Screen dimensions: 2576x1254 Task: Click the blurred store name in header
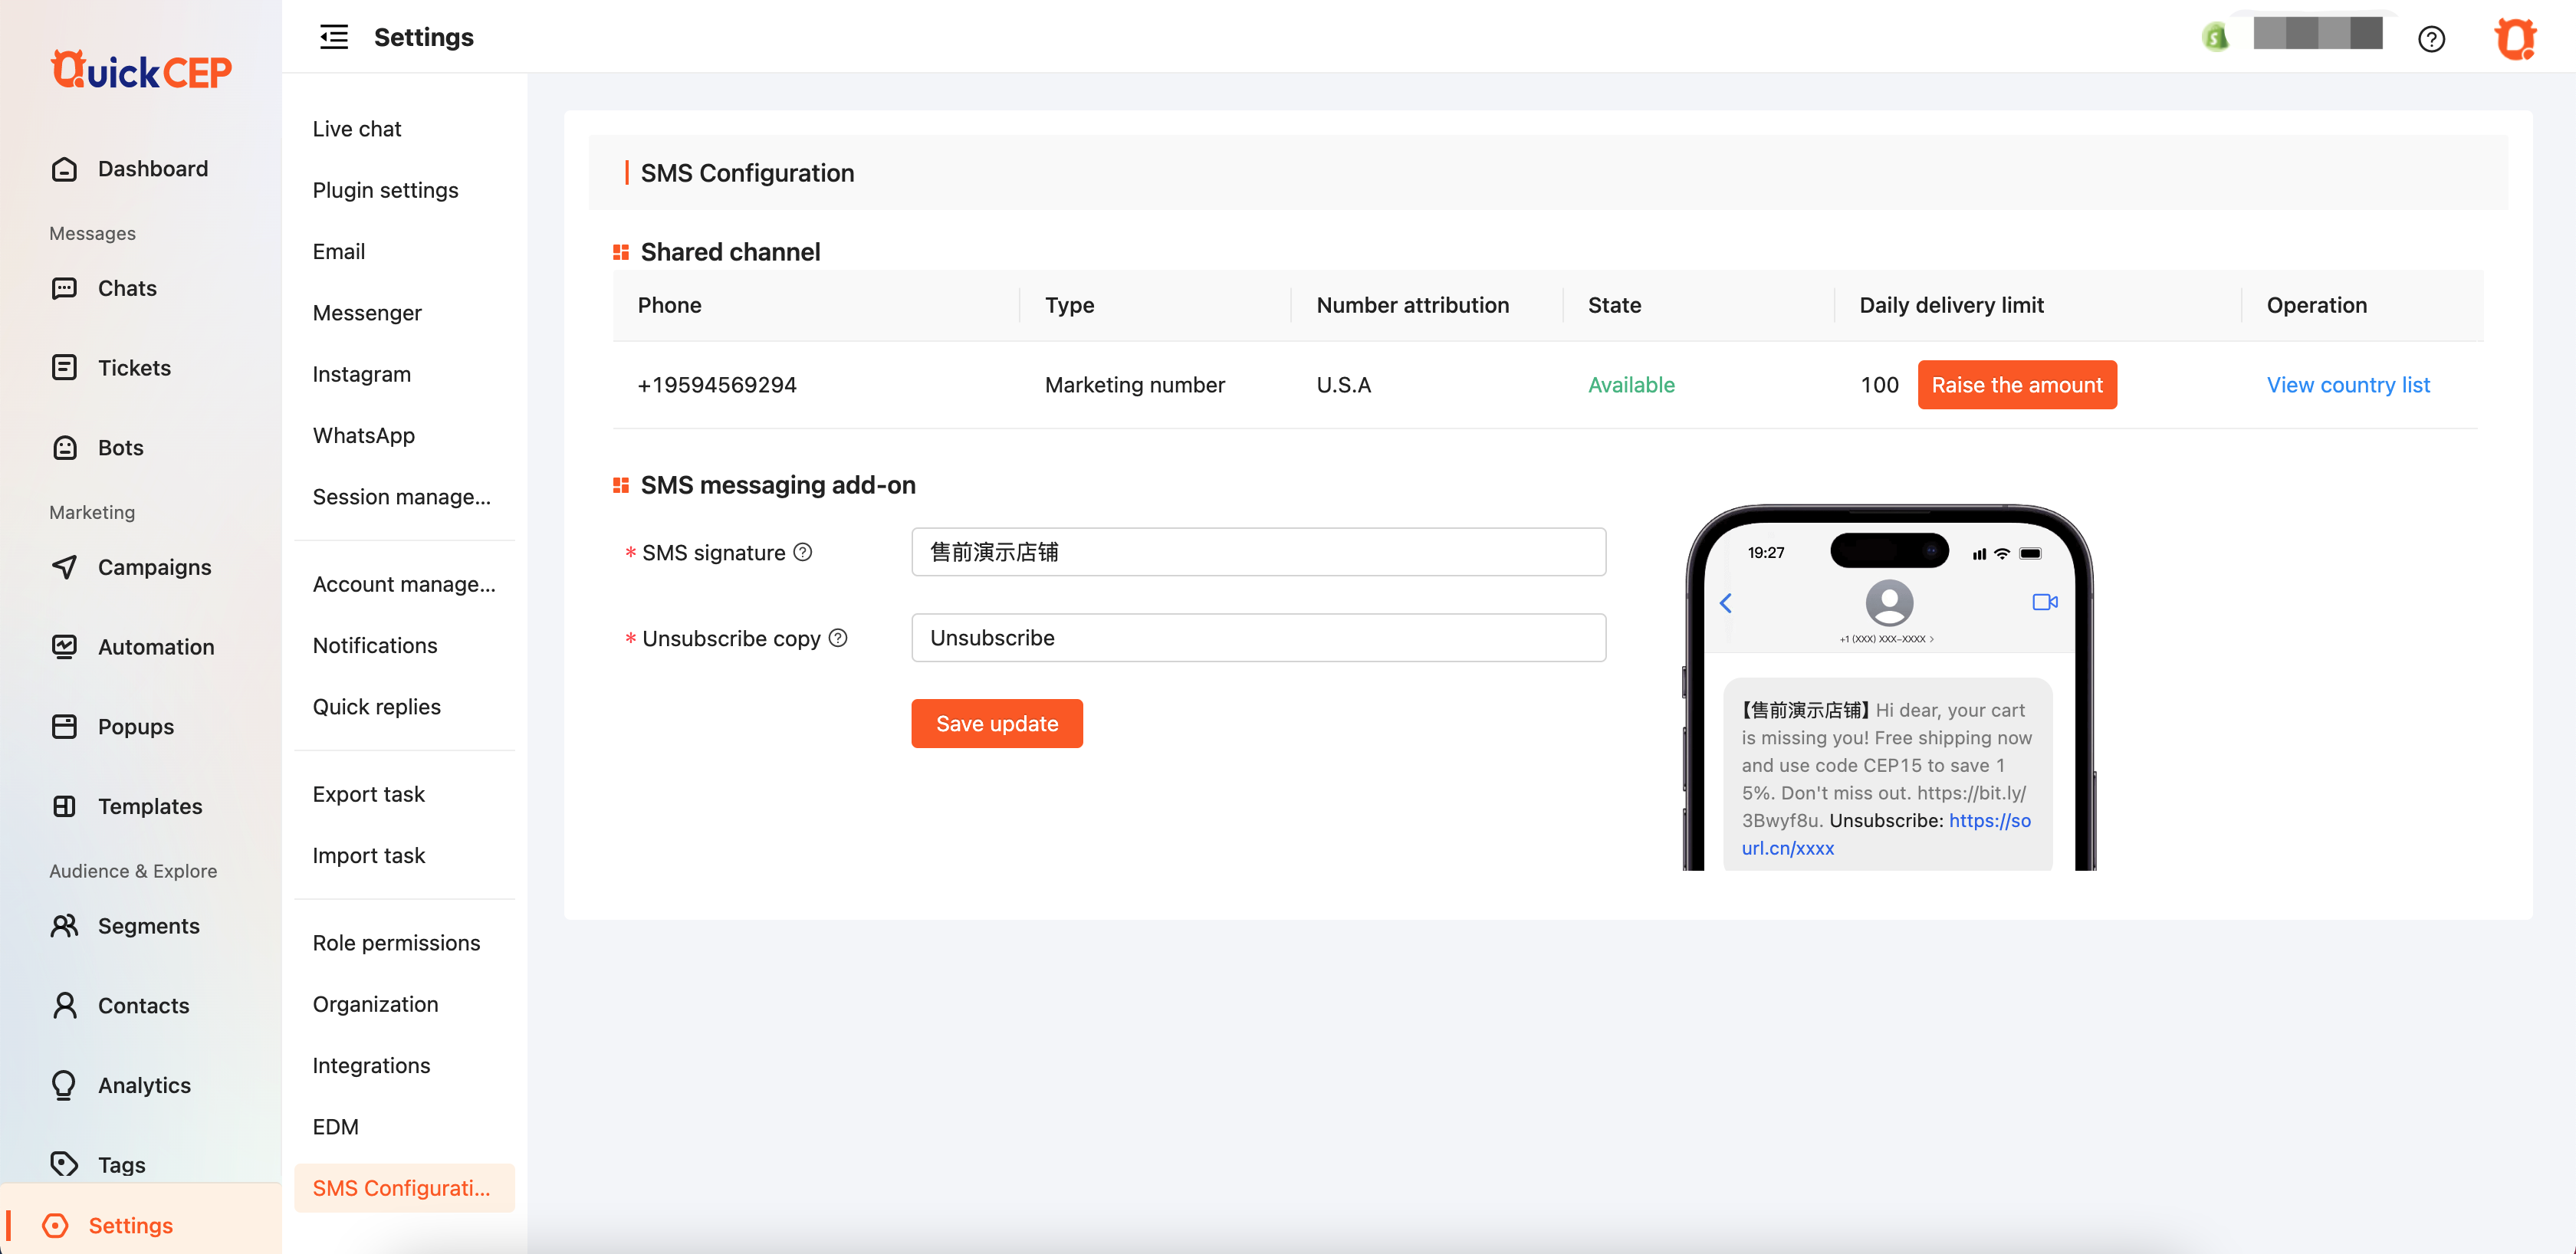click(2317, 33)
